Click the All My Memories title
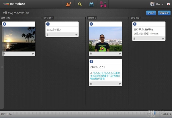 (x=16, y=13)
